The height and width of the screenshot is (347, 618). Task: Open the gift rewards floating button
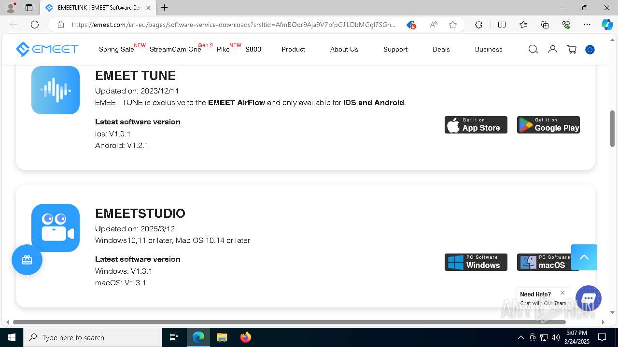(x=27, y=260)
